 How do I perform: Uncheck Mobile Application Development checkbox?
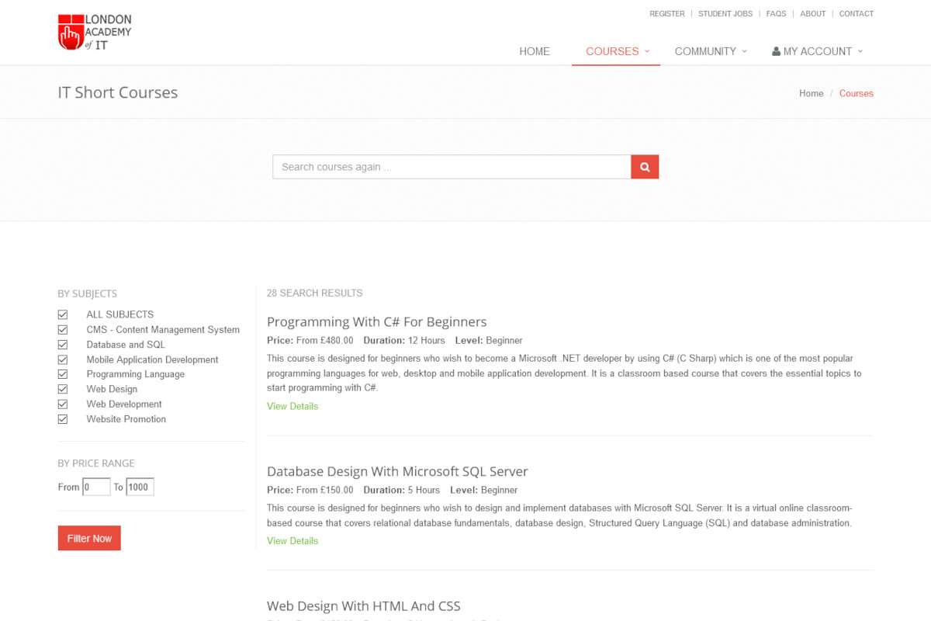(x=63, y=359)
